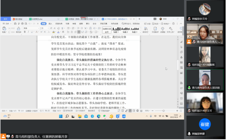This screenshot has height=140, width=226.
Task: Adjust the zoom slider handle
Action: tap(163, 111)
